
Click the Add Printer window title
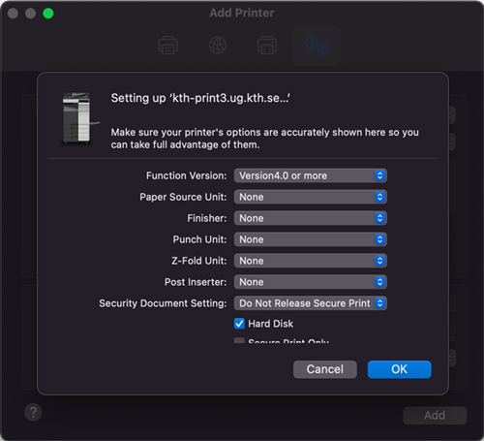(x=242, y=13)
